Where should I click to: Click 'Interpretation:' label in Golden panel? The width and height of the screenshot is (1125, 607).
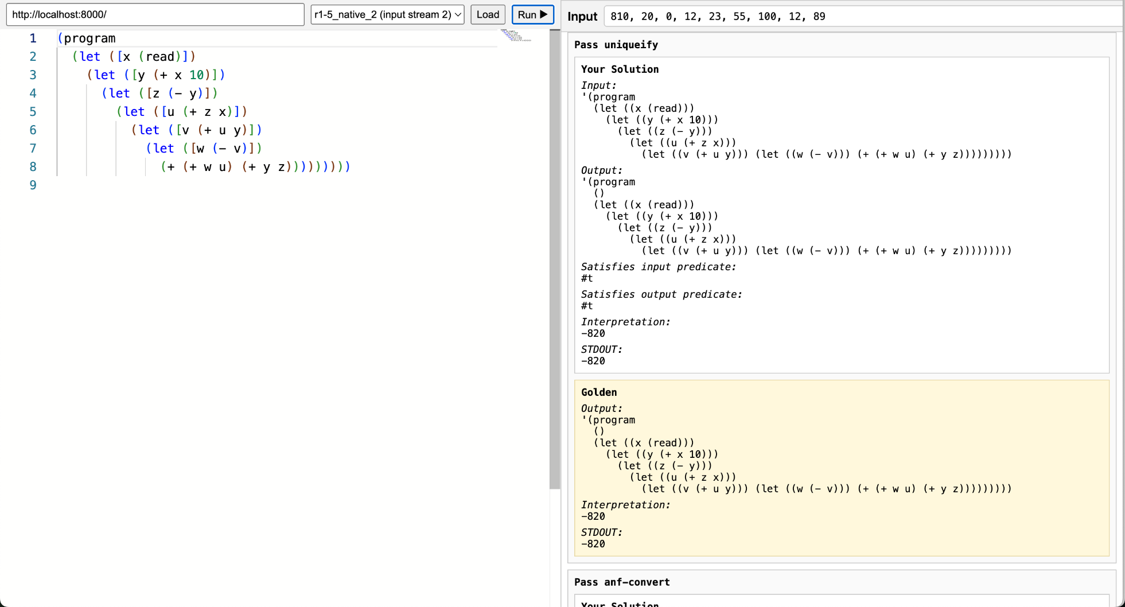(626, 505)
